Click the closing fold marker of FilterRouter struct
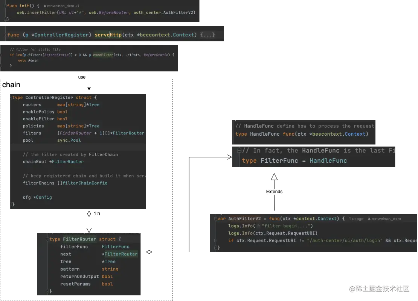 pyautogui.click(x=47, y=291)
